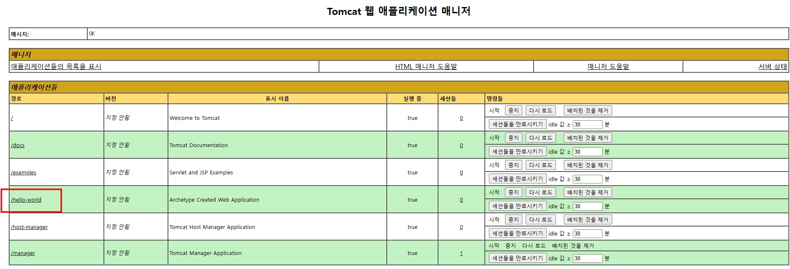The height and width of the screenshot is (269, 790).
Task: Click the 표시 이름 column header
Action: point(277,99)
